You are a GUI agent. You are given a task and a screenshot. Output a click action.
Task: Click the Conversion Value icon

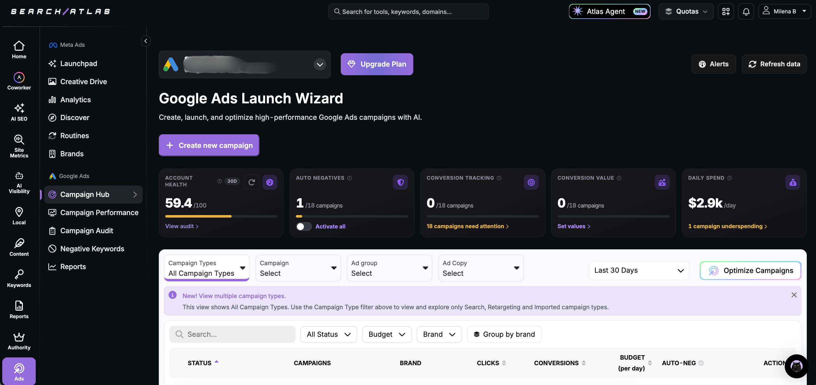(662, 182)
